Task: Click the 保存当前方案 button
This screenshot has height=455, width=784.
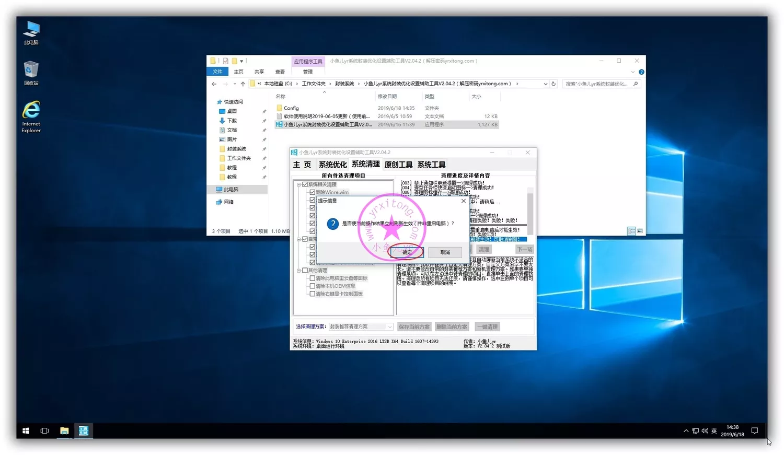Action: (414, 327)
